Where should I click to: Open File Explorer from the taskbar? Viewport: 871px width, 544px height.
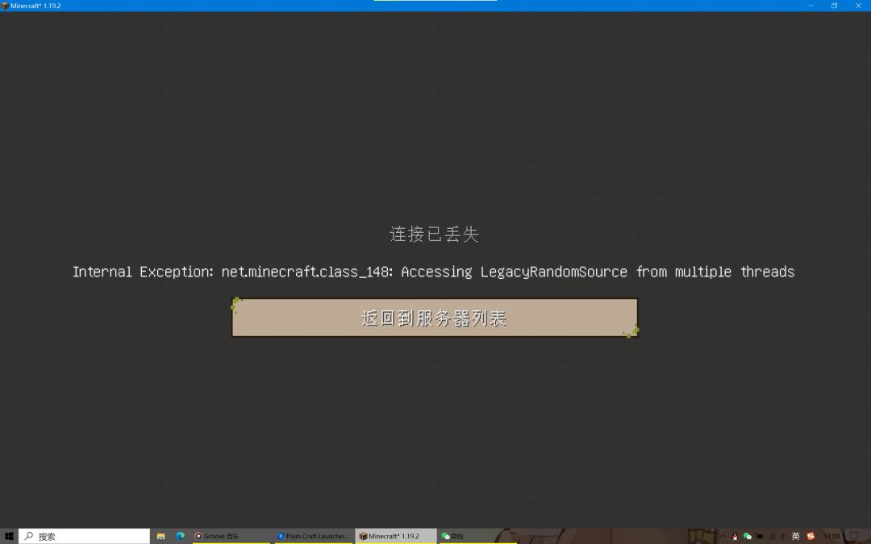[x=160, y=536]
